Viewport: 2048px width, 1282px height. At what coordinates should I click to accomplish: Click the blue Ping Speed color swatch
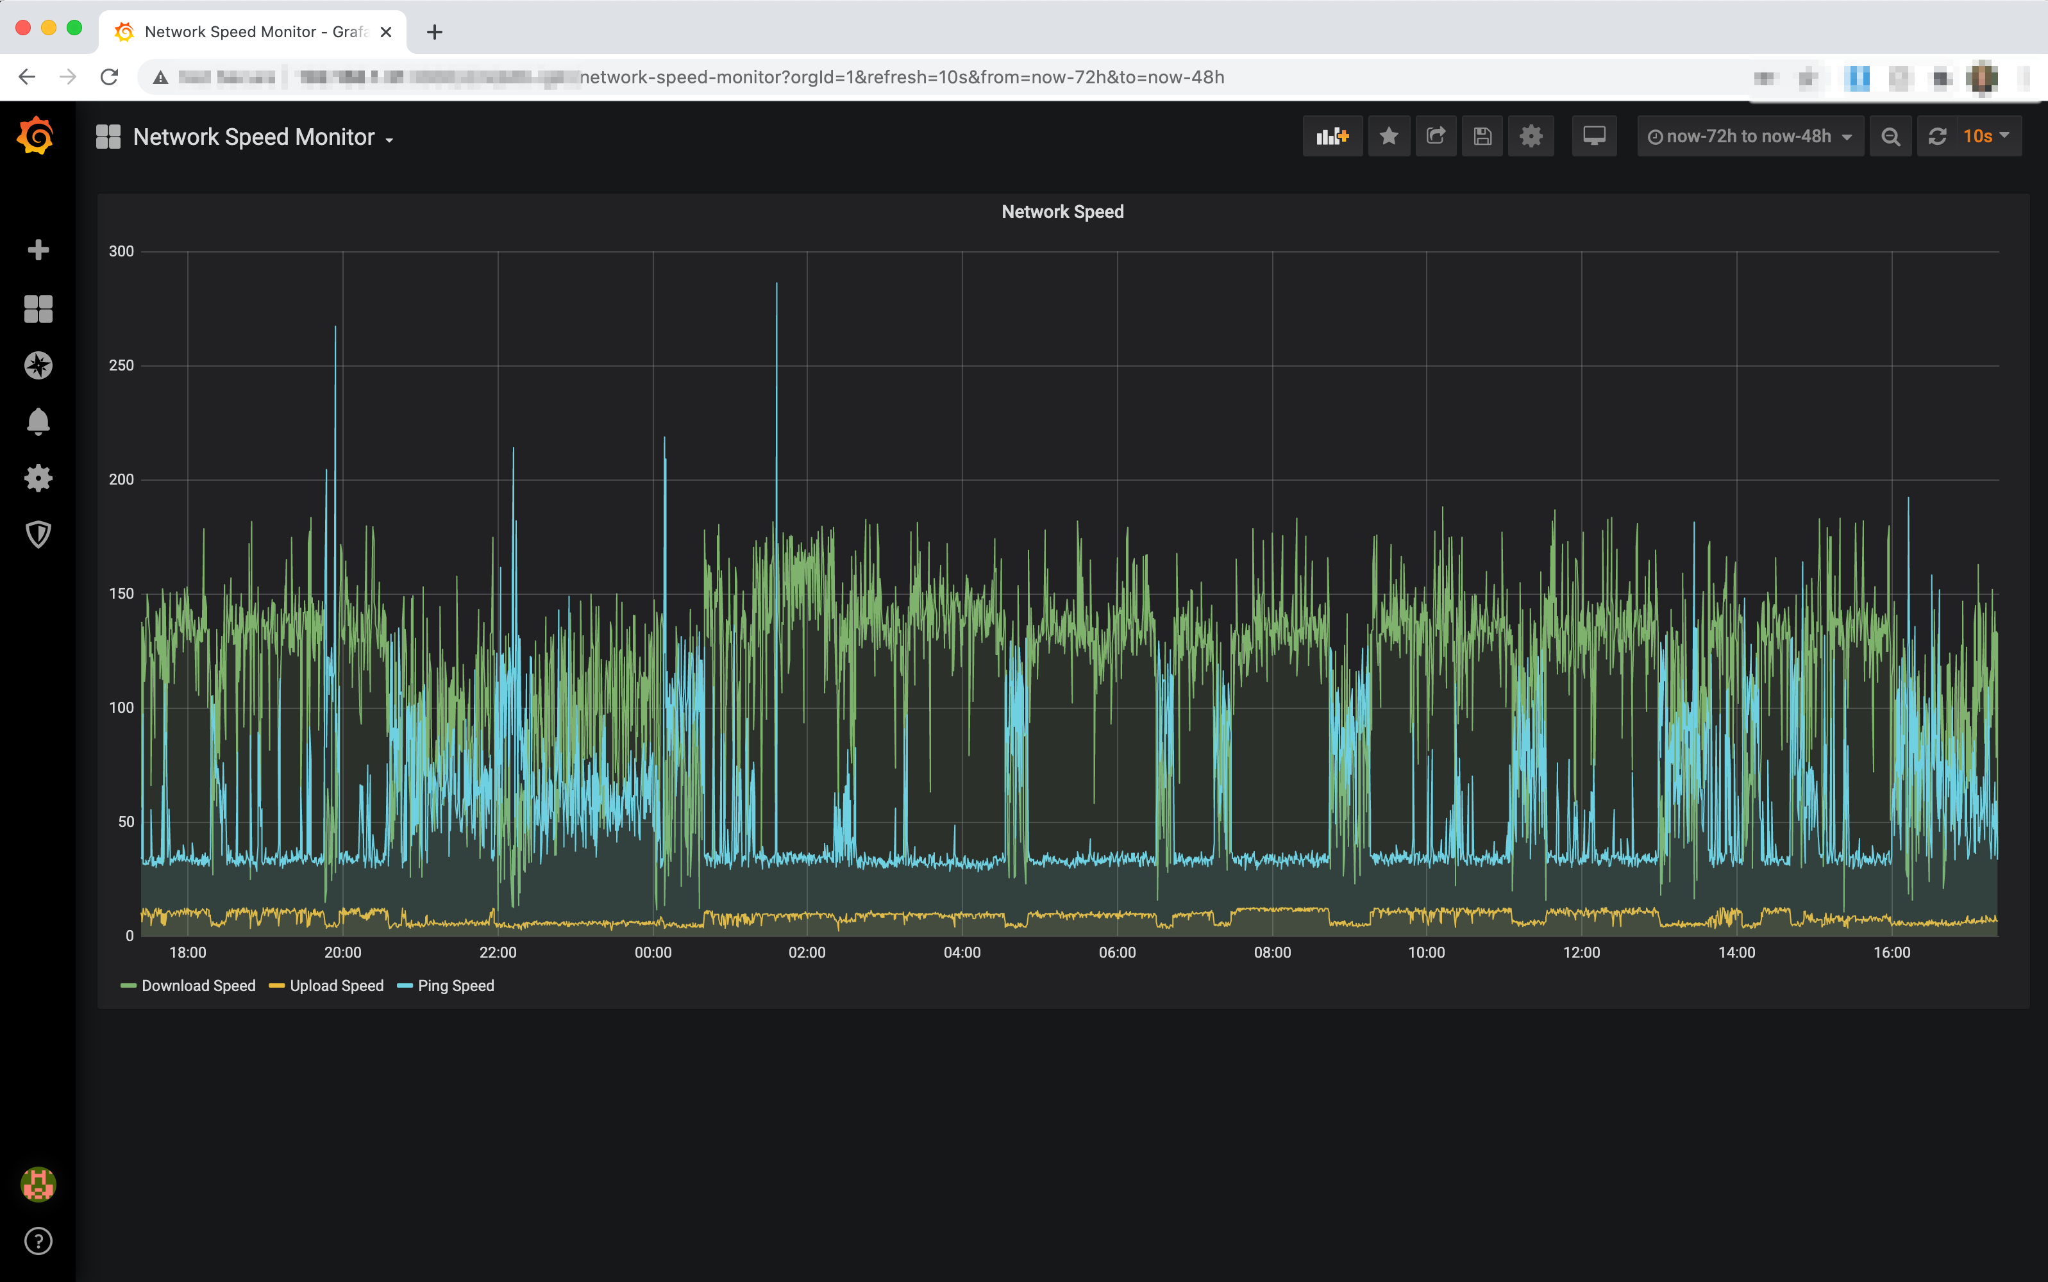tap(405, 986)
